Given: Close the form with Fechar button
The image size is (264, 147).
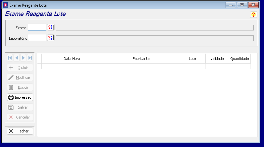Looking at the screenshot, I should [20, 131].
